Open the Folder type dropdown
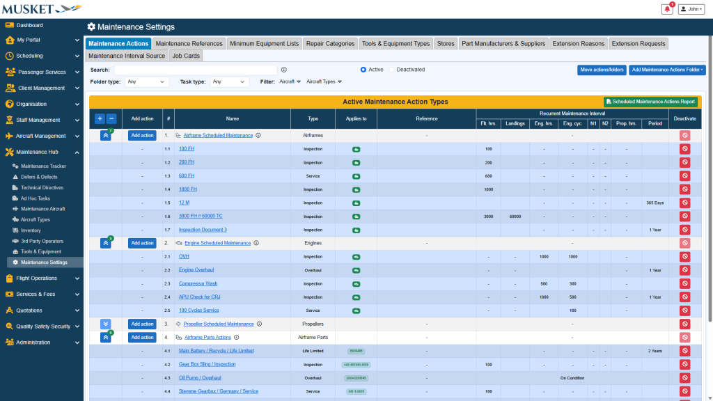This screenshot has height=401, width=713. [146, 81]
